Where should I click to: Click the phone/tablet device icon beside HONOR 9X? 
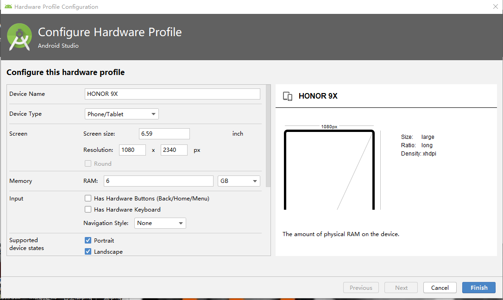click(x=288, y=96)
